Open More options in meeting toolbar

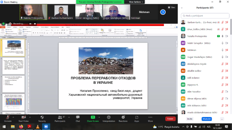pyautogui.click(x=150, y=119)
